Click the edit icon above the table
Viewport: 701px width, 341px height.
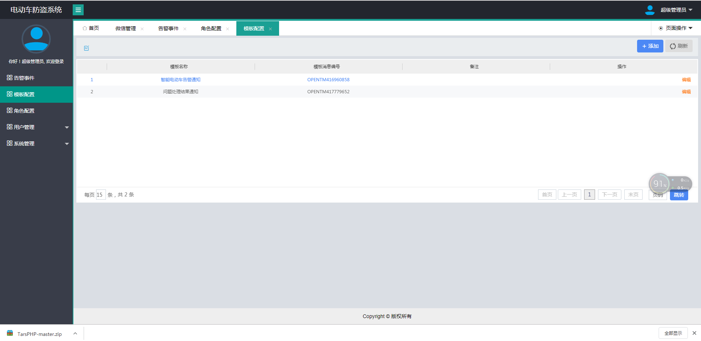87,48
